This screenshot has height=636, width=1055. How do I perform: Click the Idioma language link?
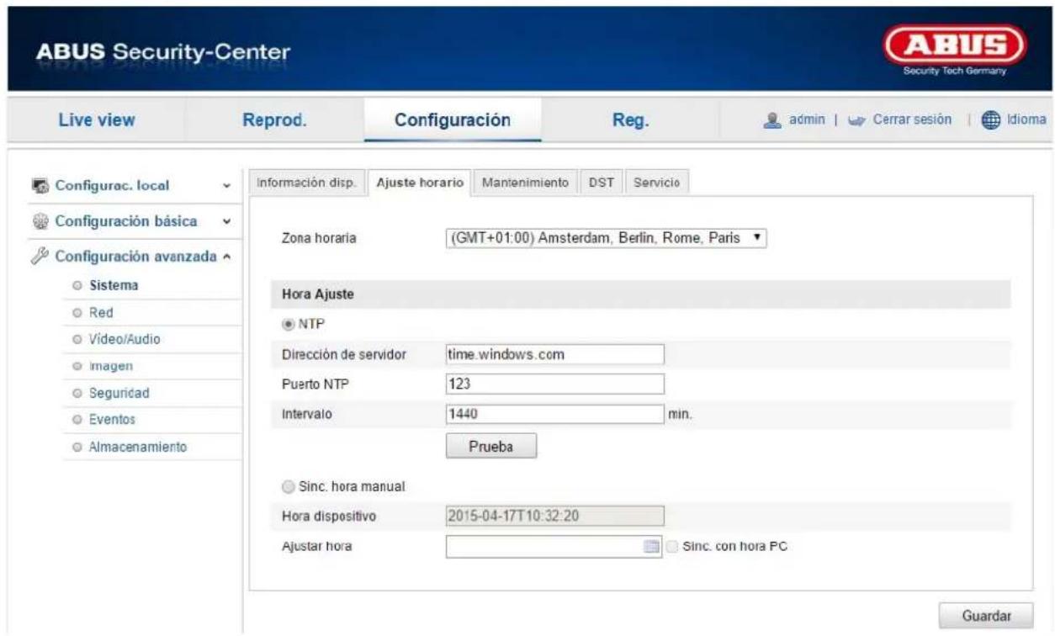[x=1025, y=120]
